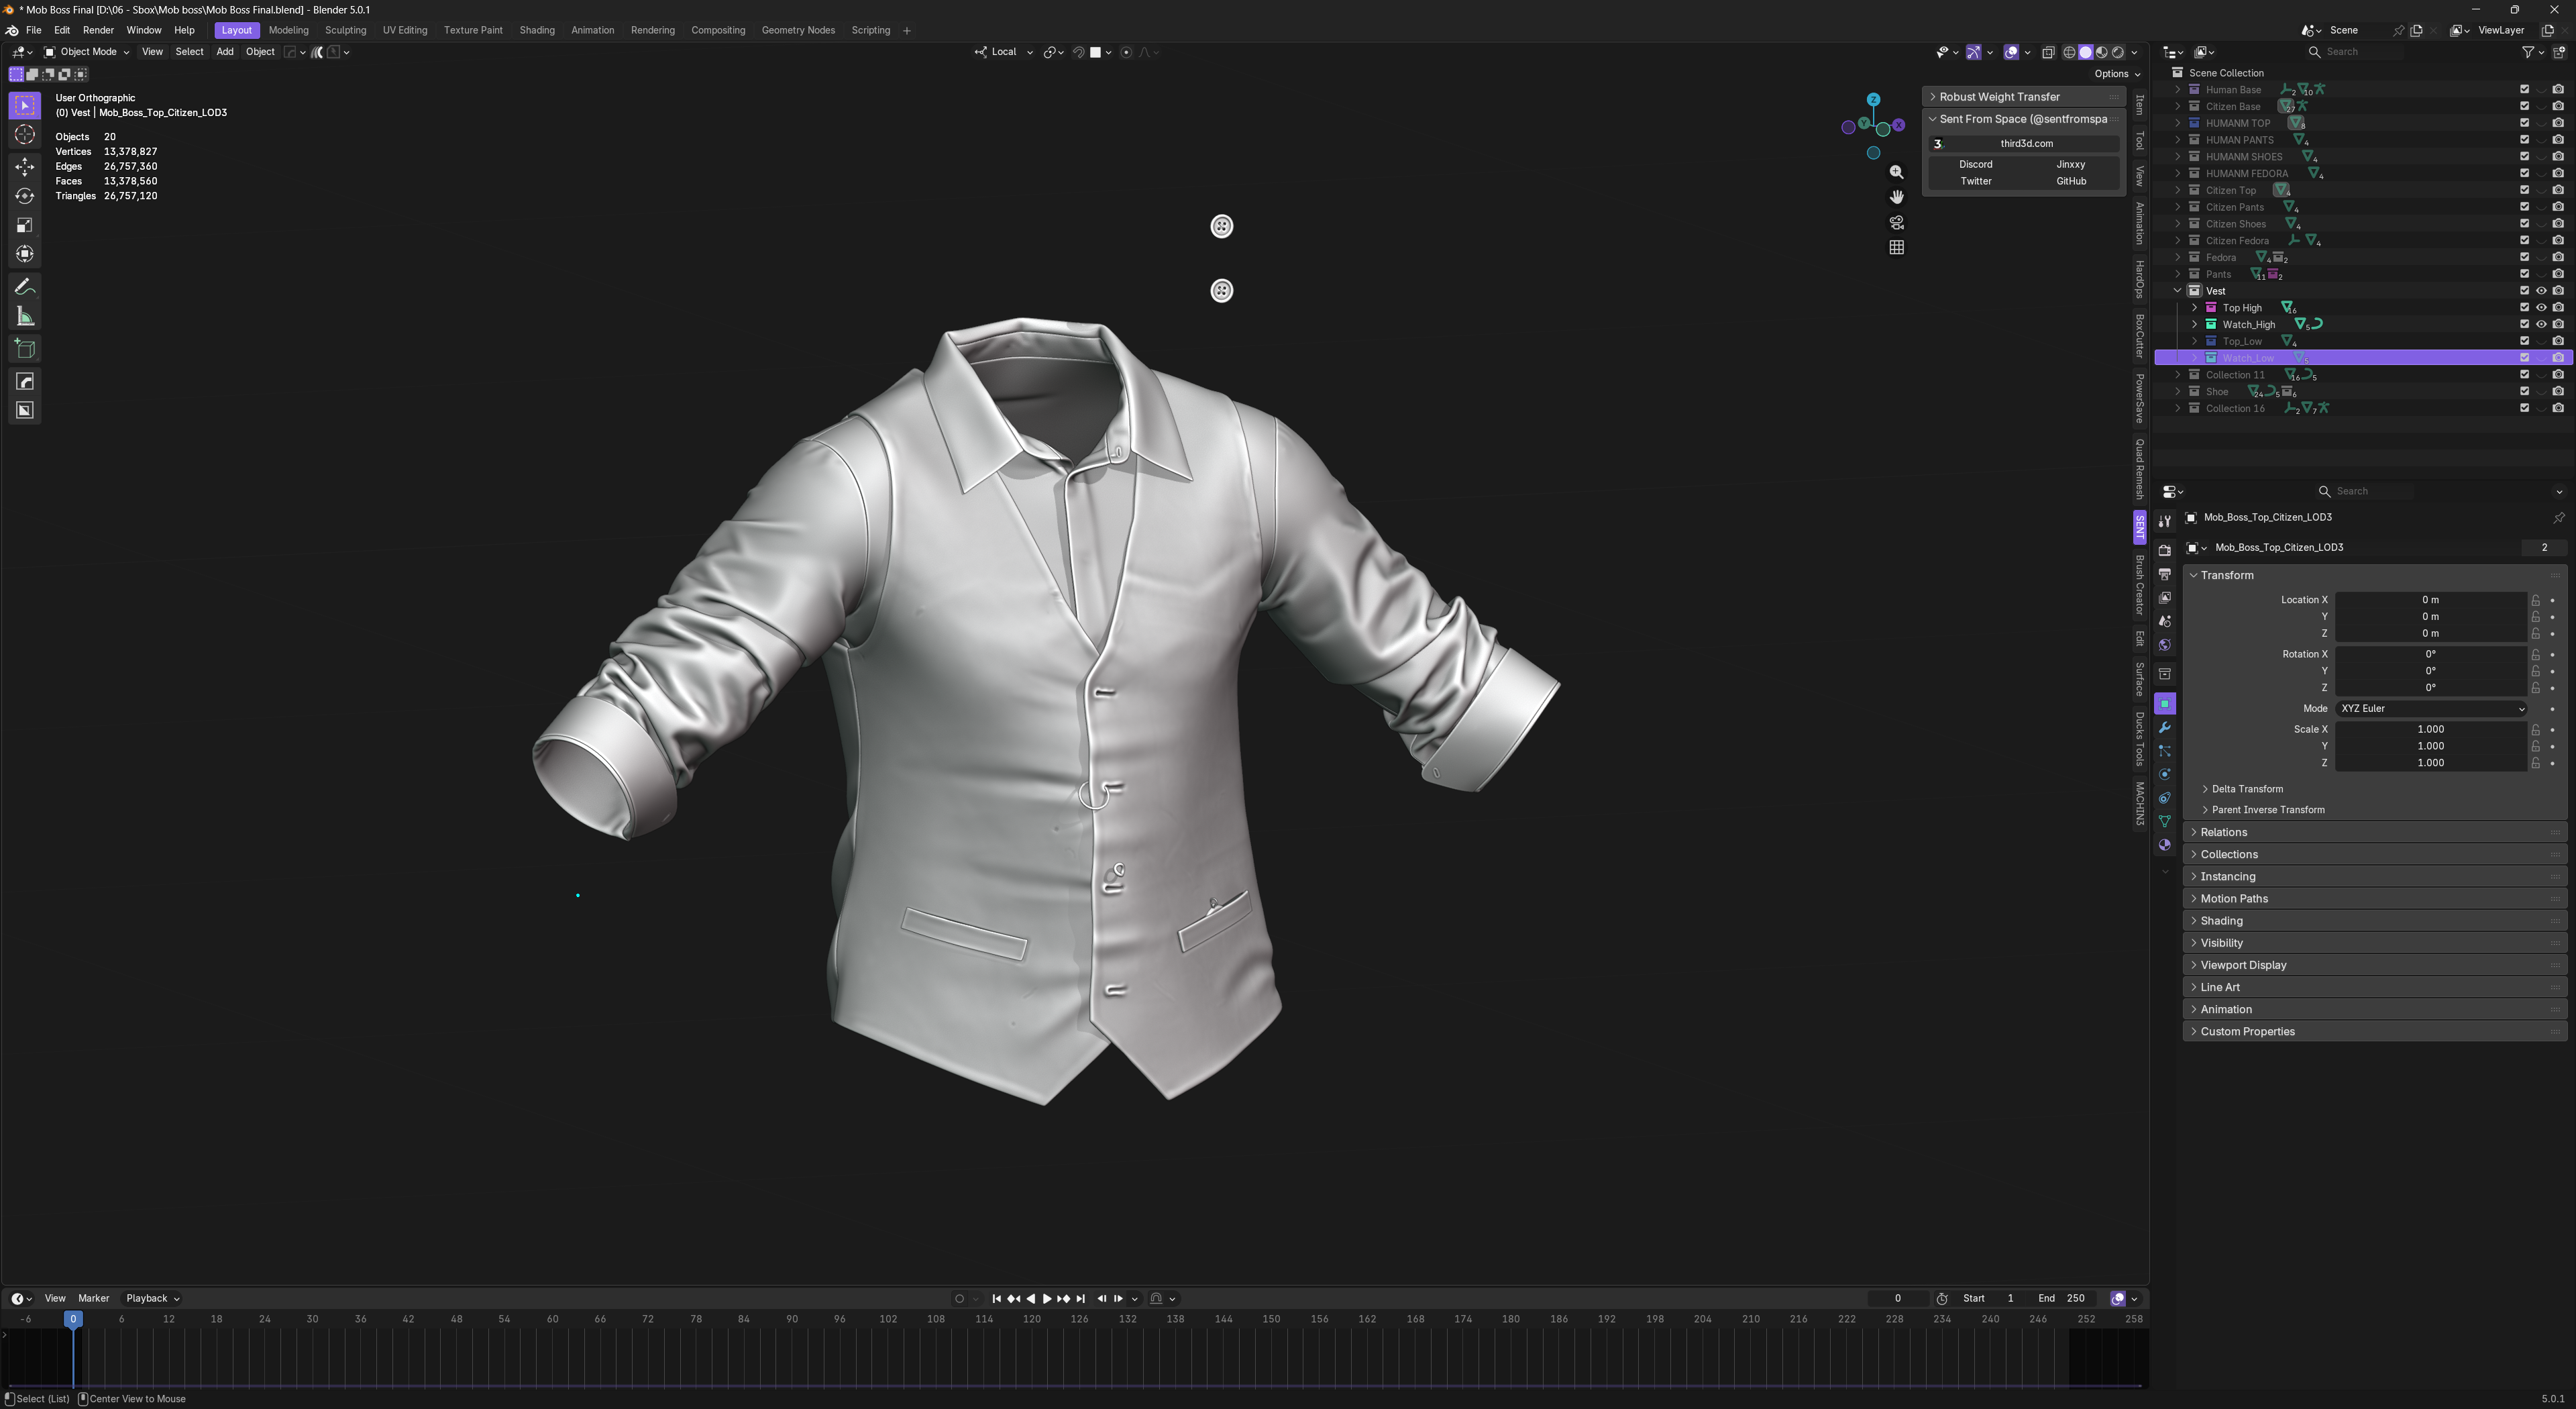Viewport: 2576px width, 1409px height.
Task: Select the Move tool in the toolbar
Action: 25,166
